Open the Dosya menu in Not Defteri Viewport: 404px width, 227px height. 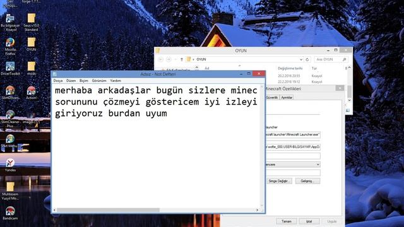[x=58, y=81]
